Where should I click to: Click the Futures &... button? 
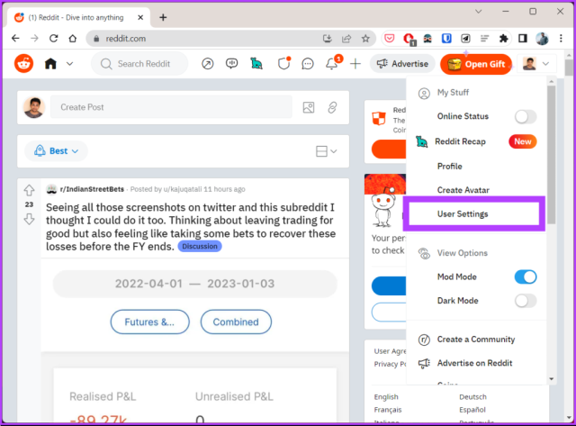click(150, 322)
